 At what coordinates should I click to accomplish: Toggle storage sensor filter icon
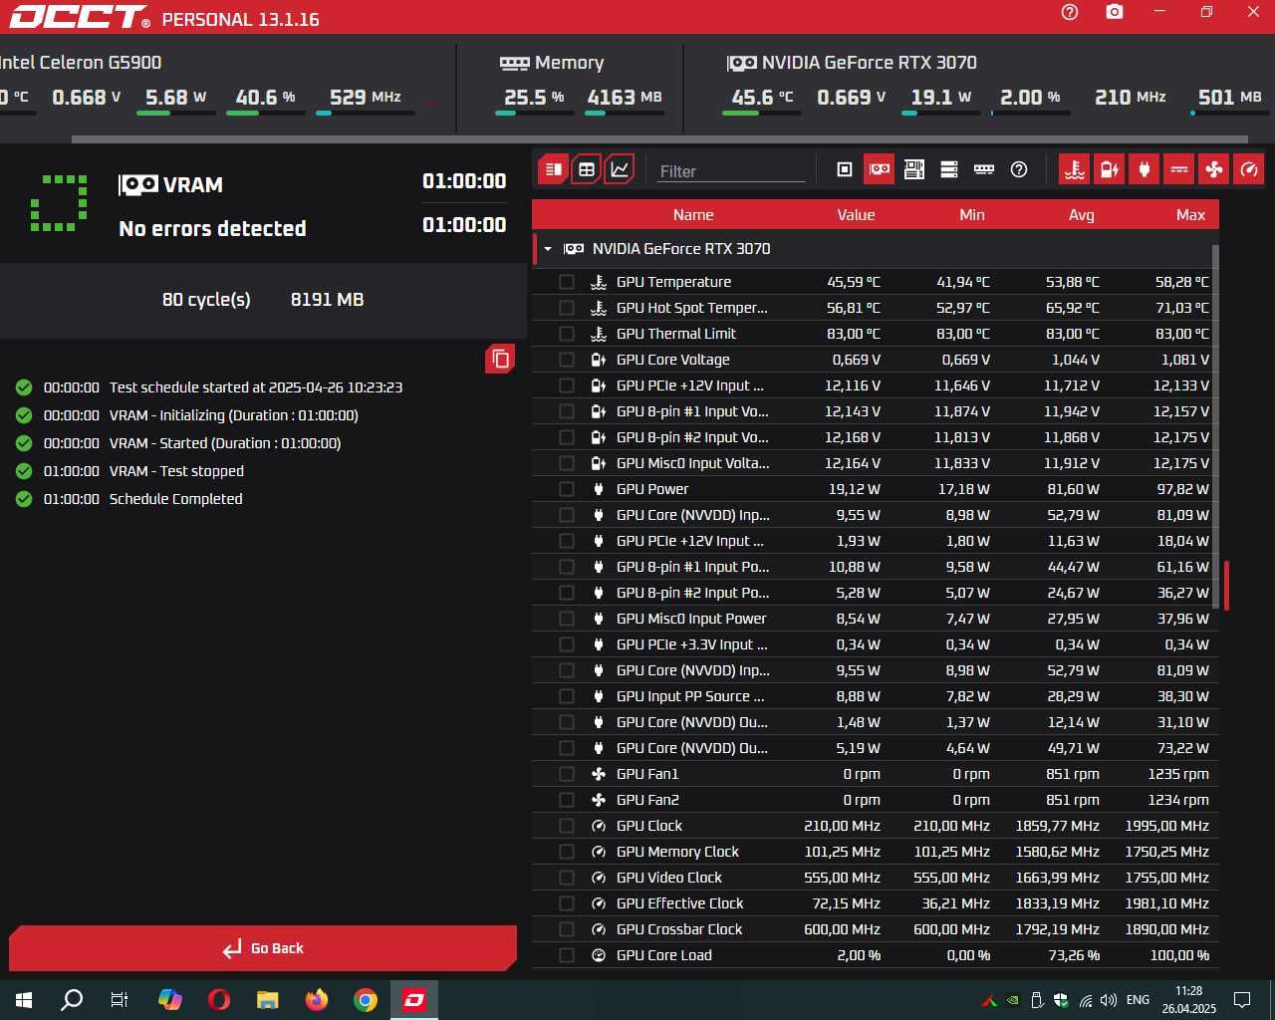click(x=949, y=169)
